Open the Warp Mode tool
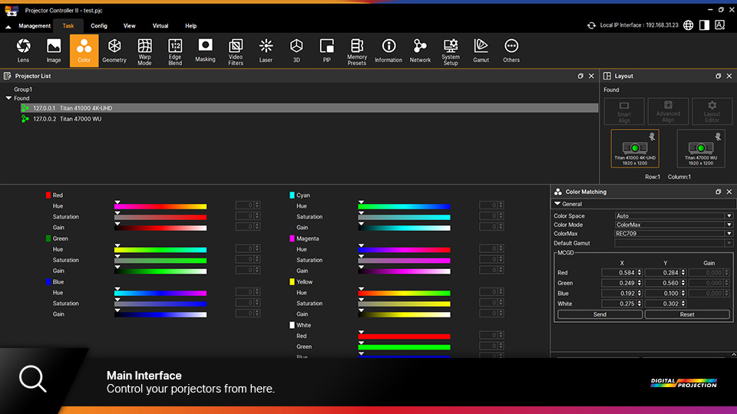The height and width of the screenshot is (414, 737). (144, 51)
